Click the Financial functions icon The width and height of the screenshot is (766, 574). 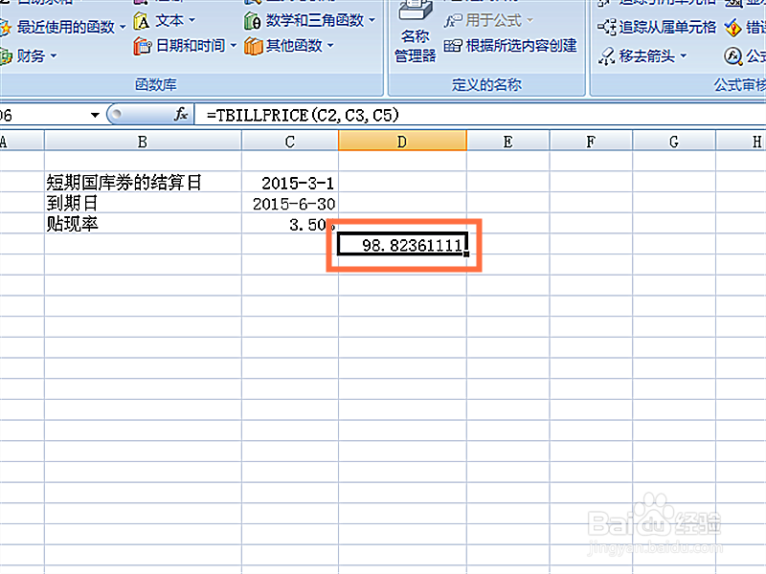(x=6, y=56)
